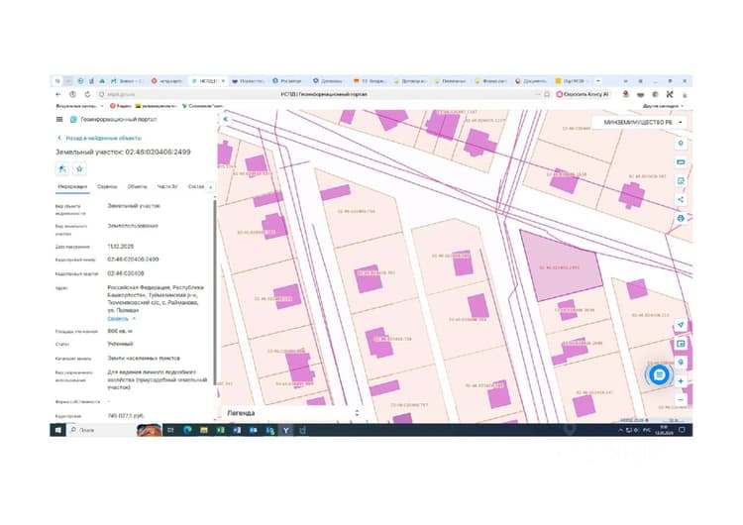743x525 pixels.
Task: Open Word from the taskbar
Action: click(x=237, y=430)
